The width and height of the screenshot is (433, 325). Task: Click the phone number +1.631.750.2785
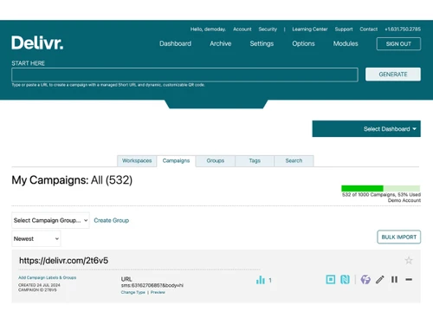coord(403,29)
